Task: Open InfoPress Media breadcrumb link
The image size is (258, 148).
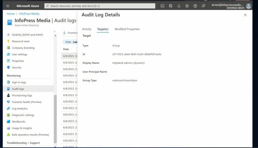Action: (x=29, y=14)
